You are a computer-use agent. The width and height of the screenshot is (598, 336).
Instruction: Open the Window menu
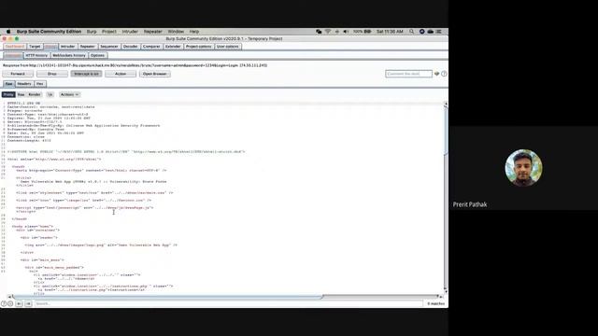click(x=176, y=32)
